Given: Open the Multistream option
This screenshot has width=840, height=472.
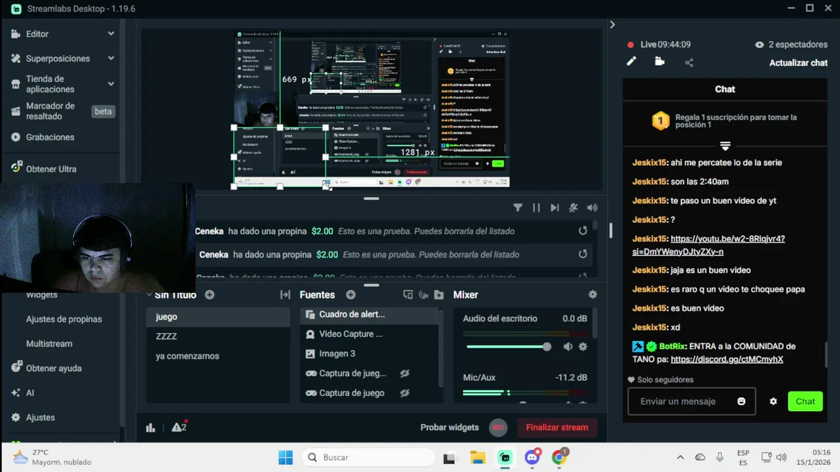Looking at the screenshot, I should (49, 344).
